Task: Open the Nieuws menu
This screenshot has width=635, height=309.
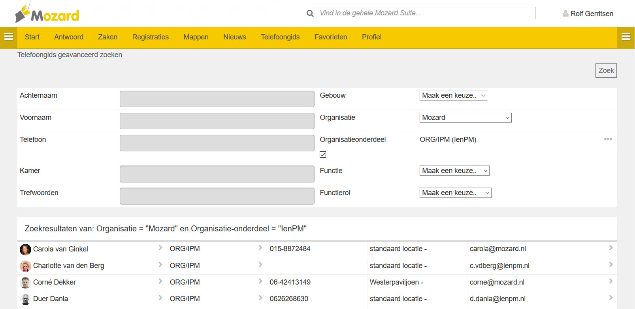Action: point(235,37)
